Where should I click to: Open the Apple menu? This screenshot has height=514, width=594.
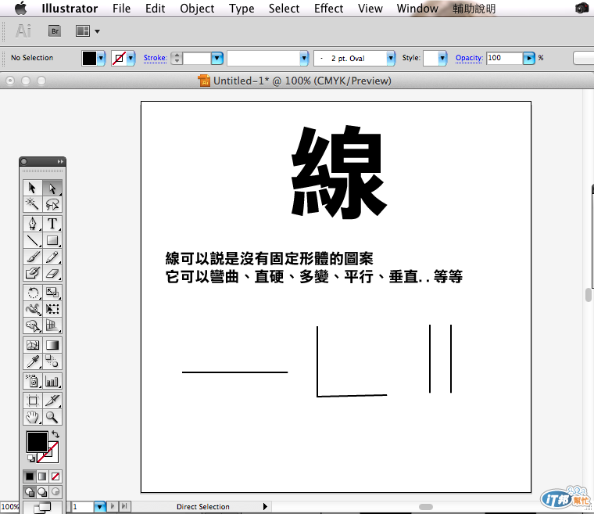[x=21, y=8]
